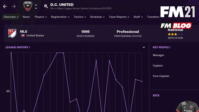The width and height of the screenshot is (199, 112).
Task: Click the United States flag icon
Action: coord(23,35)
